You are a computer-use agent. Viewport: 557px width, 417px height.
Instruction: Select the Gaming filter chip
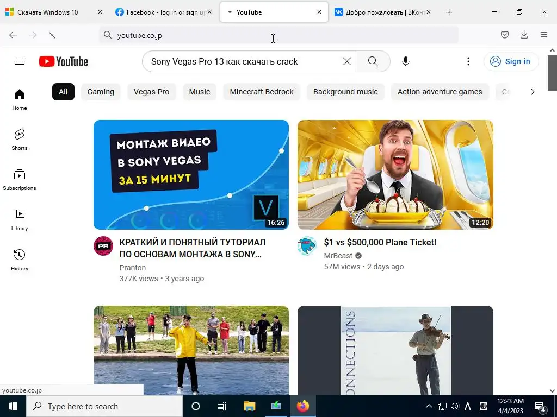tap(101, 92)
